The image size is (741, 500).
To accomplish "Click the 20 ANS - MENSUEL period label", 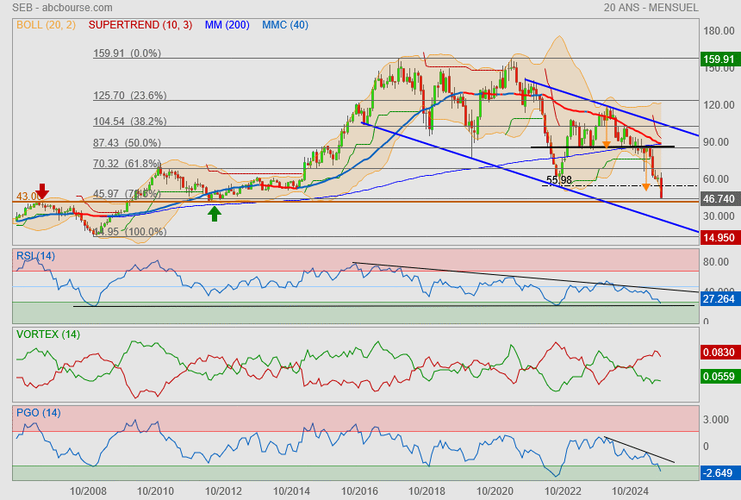I will [x=651, y=8].
